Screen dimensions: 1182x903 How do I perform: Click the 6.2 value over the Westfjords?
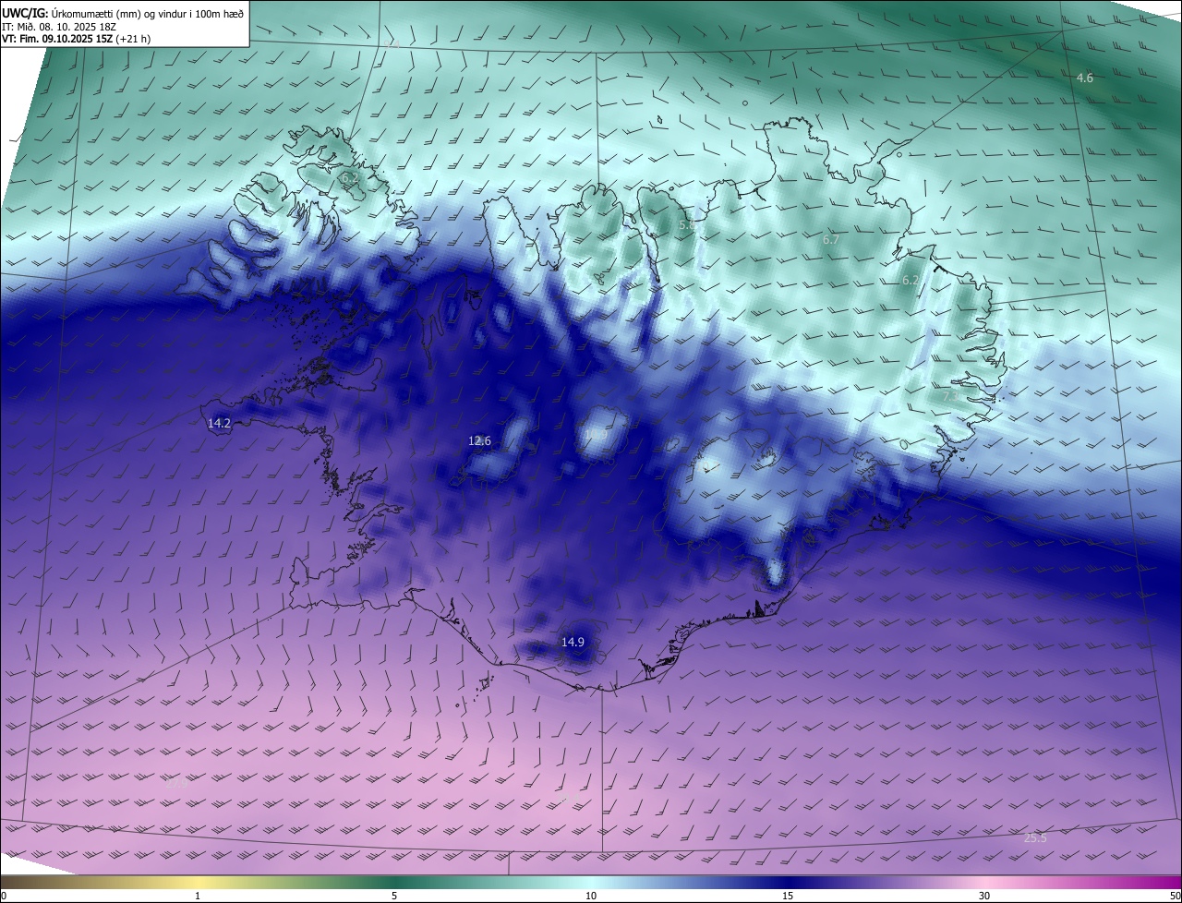(348, 176)
